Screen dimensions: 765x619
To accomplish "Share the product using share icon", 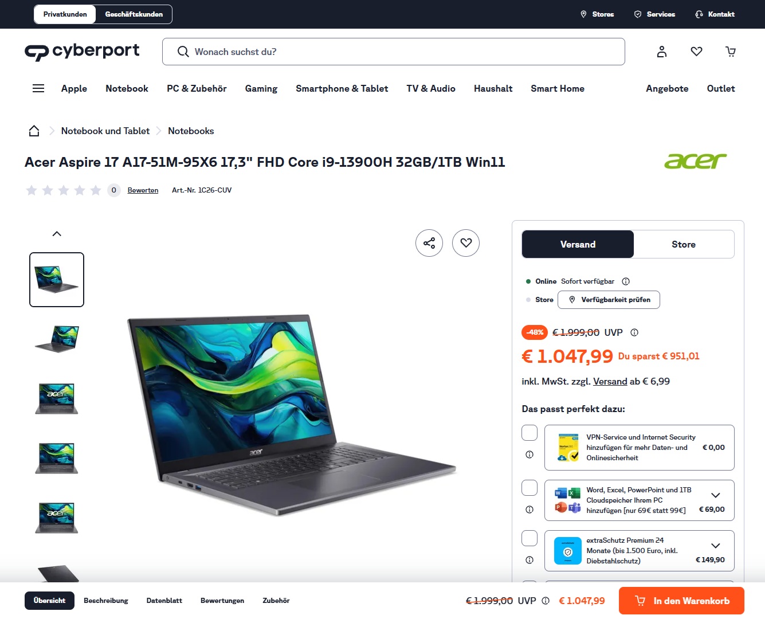I will tap(429, 243).
